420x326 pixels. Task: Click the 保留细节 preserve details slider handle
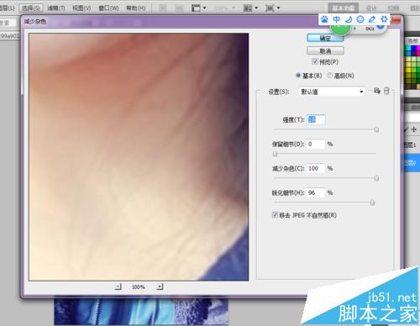(276, 154)
